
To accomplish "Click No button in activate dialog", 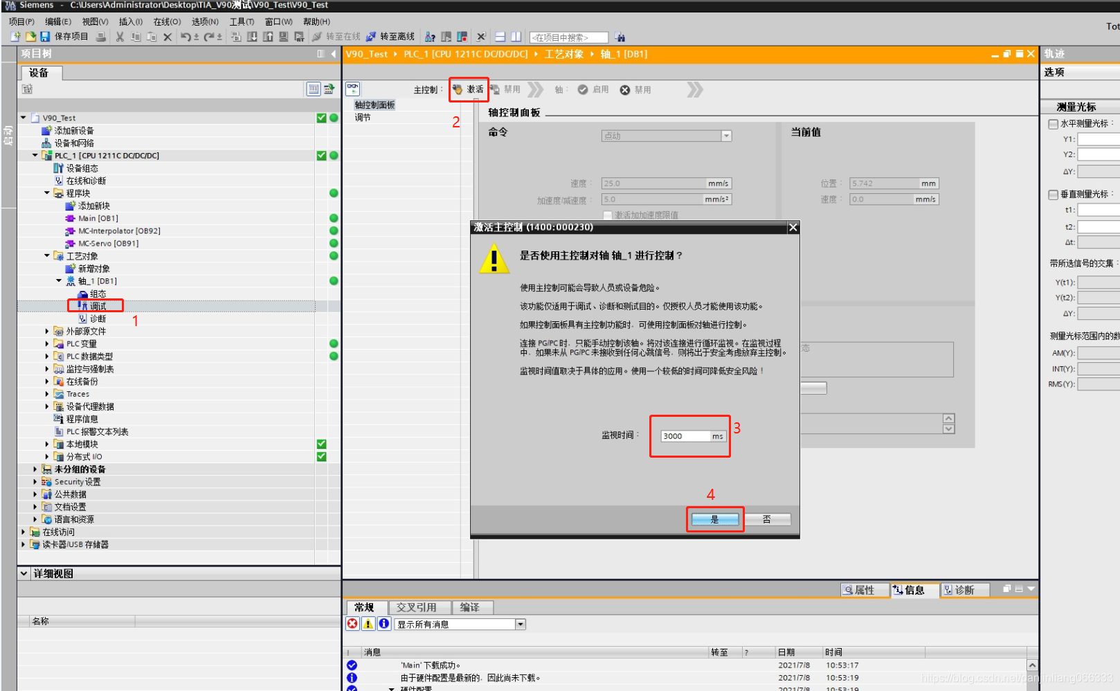I will pos(767,519).
